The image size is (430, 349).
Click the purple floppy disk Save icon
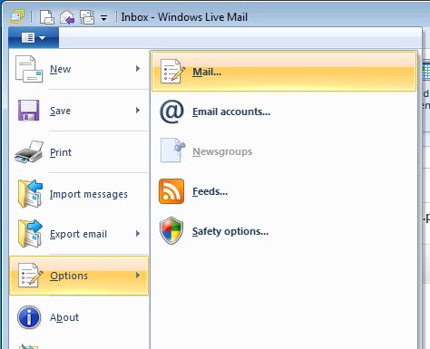pos(28,111)
